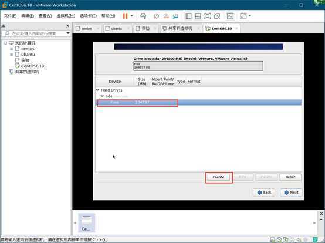Click the CD/DVD status bar icon

click(x=279, y=239)
